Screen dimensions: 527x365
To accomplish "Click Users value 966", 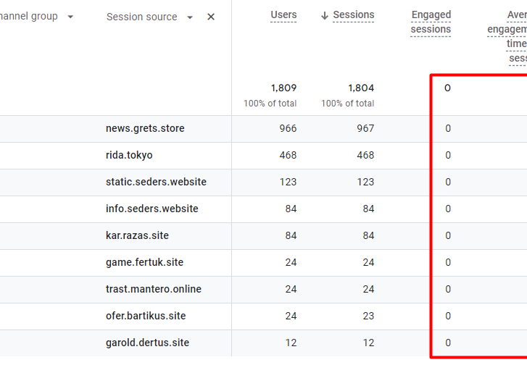I will click(288, 128).
